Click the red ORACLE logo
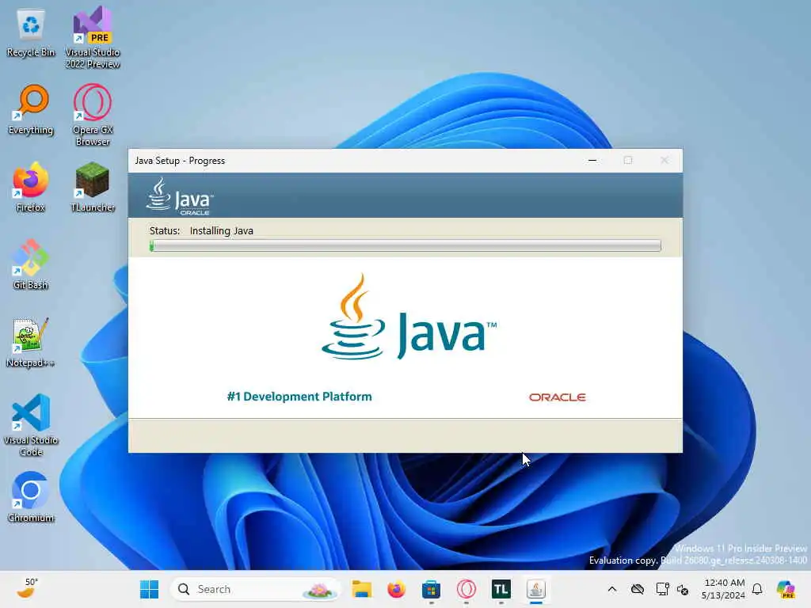 click(557, 397)
